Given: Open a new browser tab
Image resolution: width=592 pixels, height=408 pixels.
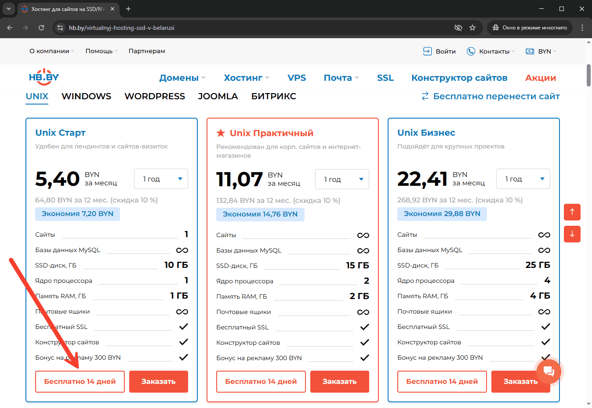Looking at the screenshot, I should 128,9.
